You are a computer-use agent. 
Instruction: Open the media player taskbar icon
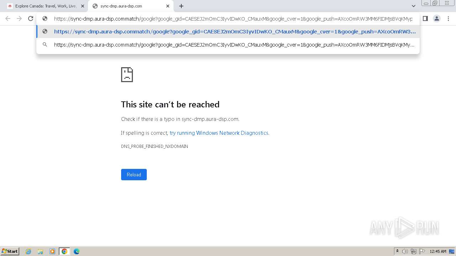(x=52, y=251)
